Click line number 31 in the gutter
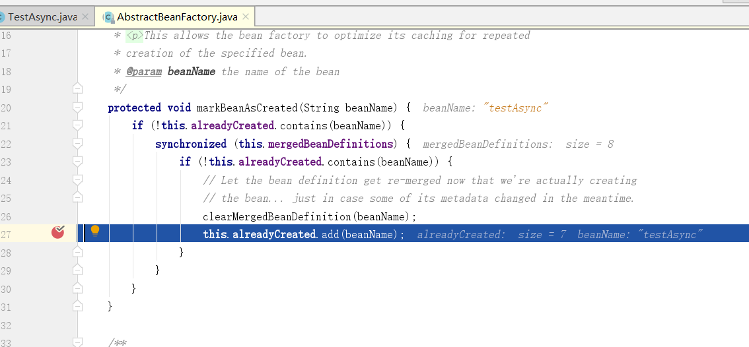The height and width of the screenshot is (347, 749). pos(5,307)
